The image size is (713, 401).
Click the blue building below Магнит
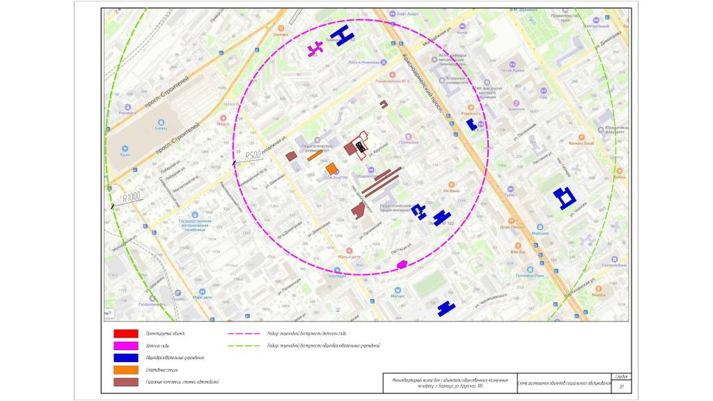pos(446,308)
